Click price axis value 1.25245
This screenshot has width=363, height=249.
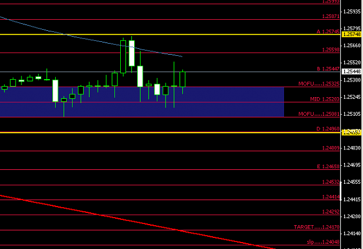(352, 97)
